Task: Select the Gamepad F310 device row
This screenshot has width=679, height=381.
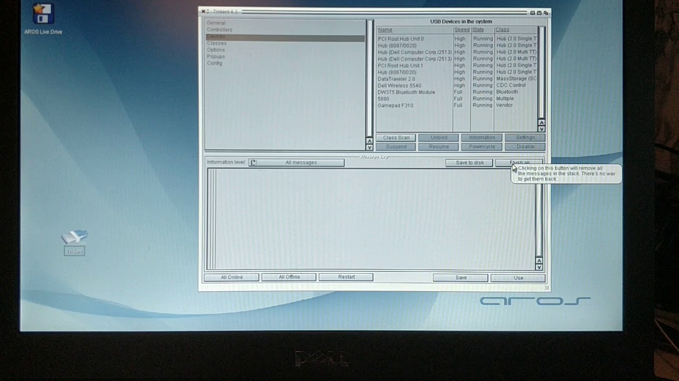Action: (457, 105)
